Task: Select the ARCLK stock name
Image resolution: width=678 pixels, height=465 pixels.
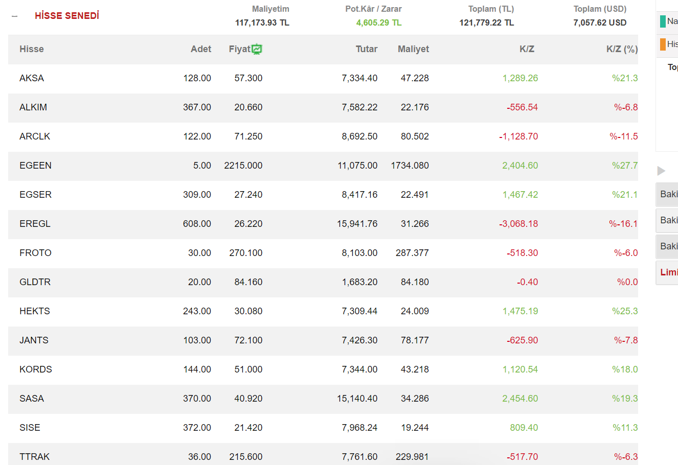Action: tap(35, 136)
